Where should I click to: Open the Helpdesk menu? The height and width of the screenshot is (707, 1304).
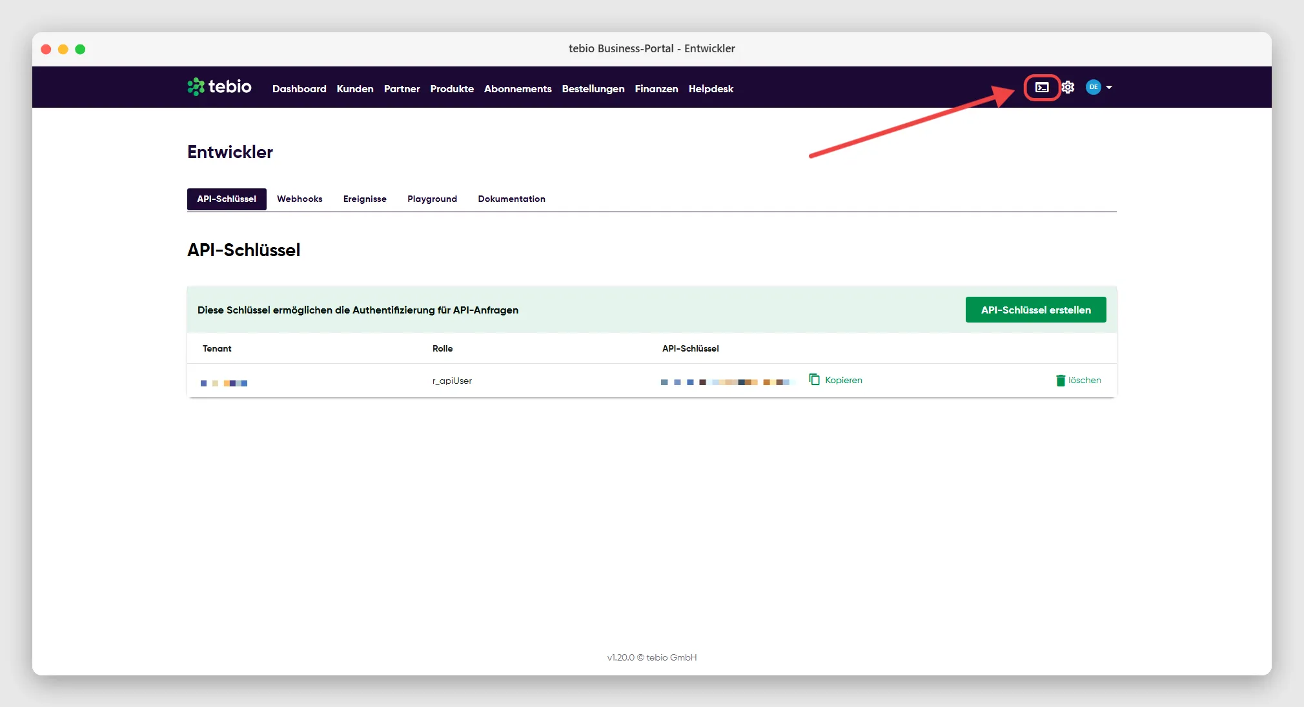click(711, 89)
